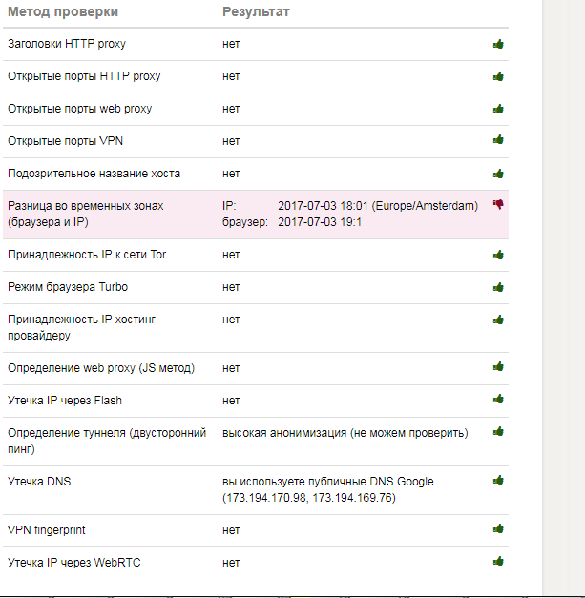Viewport: 585px width, 598px height.
Task: Click thumbs-up icon for Заголовки HTTP proxy
Action: point(498,44)
